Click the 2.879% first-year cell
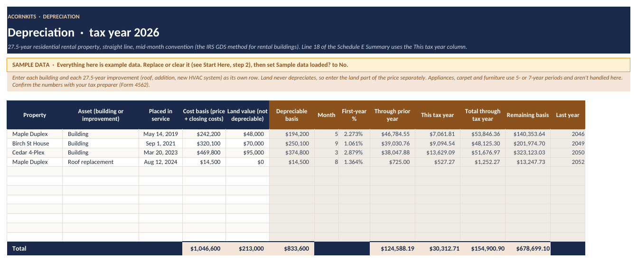The image size is (637, 262). click(x=354, y=153)
